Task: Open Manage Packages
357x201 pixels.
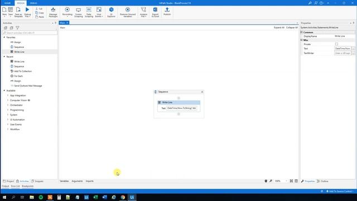Action: [53, 12]
